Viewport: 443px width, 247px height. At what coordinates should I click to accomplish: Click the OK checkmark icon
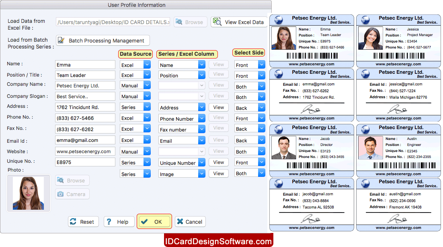click(144, 222)
